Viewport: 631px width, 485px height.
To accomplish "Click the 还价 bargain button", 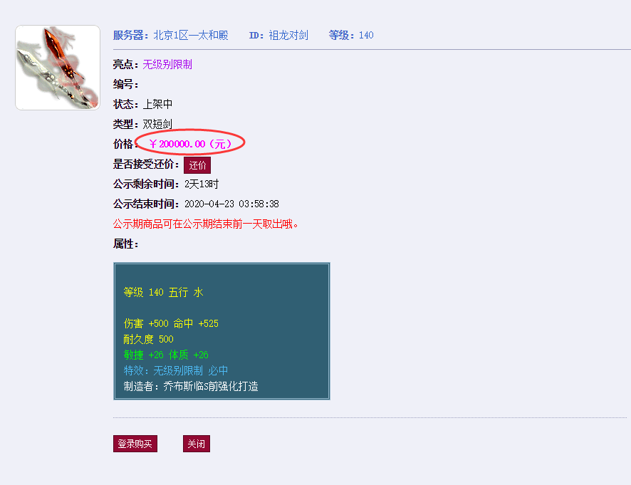I will (x=197, y=165).
